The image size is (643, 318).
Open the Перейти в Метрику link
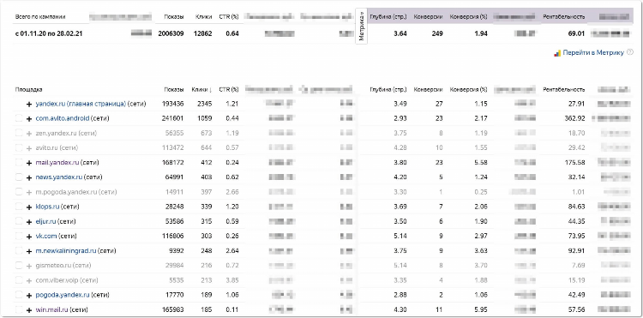pos(593,53)
